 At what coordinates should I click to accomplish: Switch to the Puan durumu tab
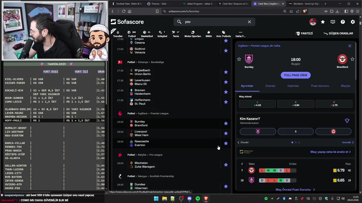click(320, 86)
